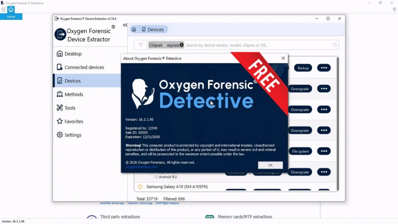398x224 pixels.
Task: Star Samsung Galaxy A10 as a favorite
Action: [140, 187]
